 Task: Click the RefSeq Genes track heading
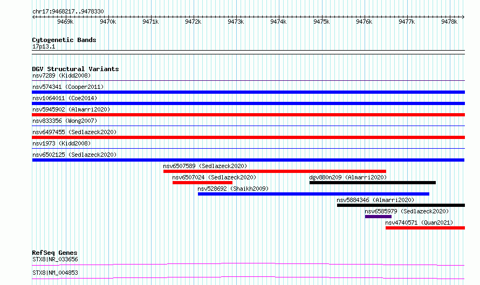click(54, 253)
